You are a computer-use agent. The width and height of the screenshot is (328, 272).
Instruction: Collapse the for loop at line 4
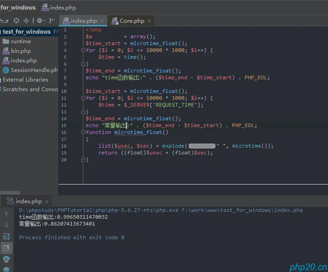click(x=83, y=51)
